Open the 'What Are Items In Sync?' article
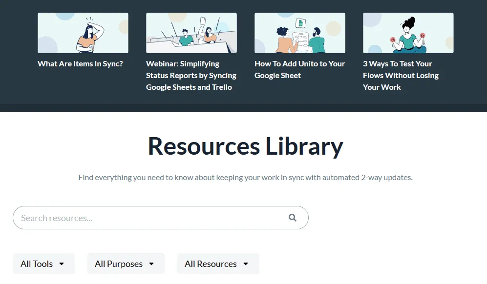Image resolution: width=487 pixels, height=284 pixels. (80, 64)
